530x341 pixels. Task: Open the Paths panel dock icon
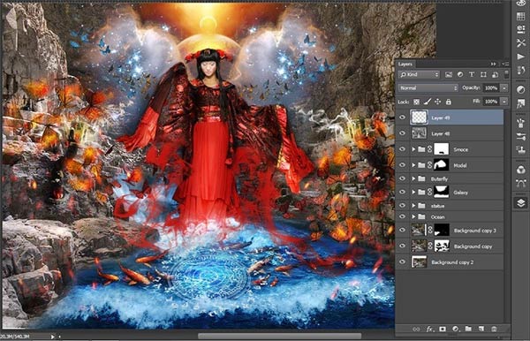point(521,183)
